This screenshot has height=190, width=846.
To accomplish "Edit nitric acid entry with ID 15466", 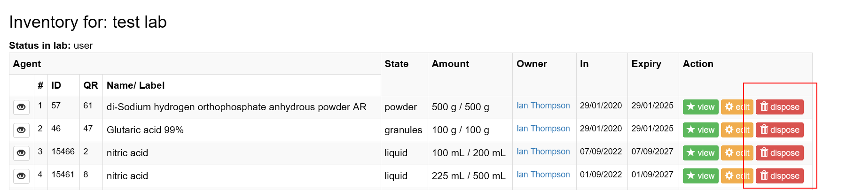I will click(x=736, y=153).
